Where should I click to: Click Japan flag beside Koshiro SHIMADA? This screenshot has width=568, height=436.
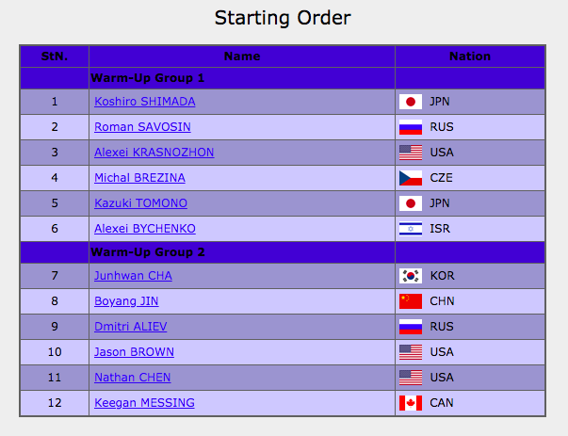click(411, 102)
